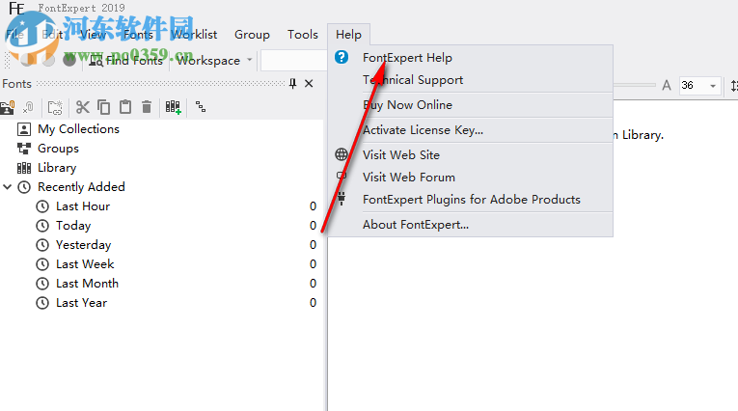The image size is (738, 411).
Task: Choose Activate License Key menu item
Action: (x=423, y=130)
